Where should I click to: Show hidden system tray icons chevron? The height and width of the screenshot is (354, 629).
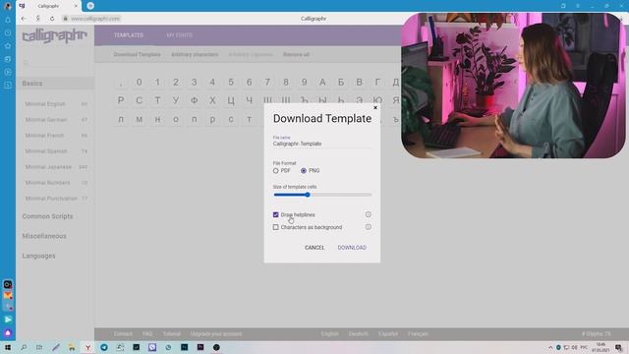[x=550, y=347]
